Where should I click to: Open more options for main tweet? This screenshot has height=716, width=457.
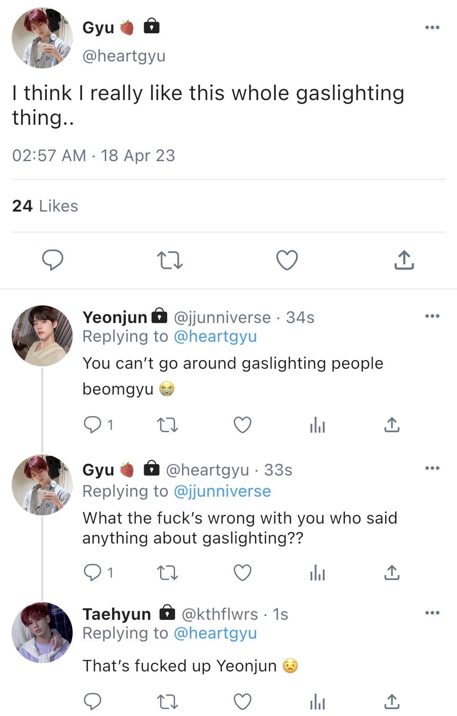[x=432, y=27]
